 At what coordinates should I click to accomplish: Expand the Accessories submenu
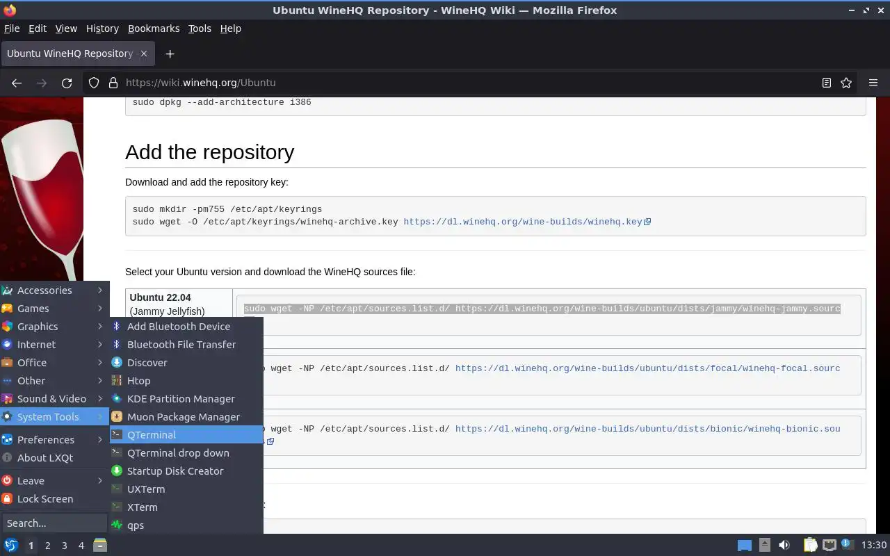[54, 291]
